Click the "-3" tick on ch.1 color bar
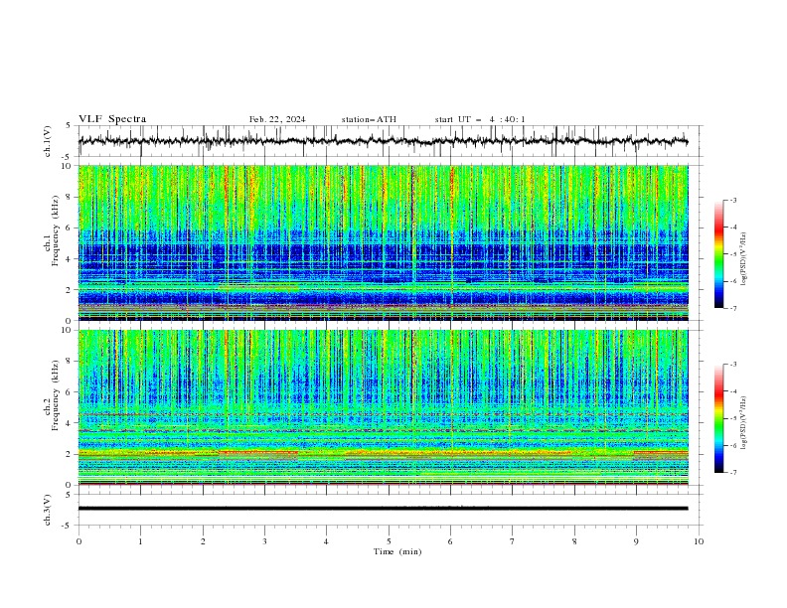The height and width of the screenshot is (608, 787). pyautogui.click(x=733, y=200)
